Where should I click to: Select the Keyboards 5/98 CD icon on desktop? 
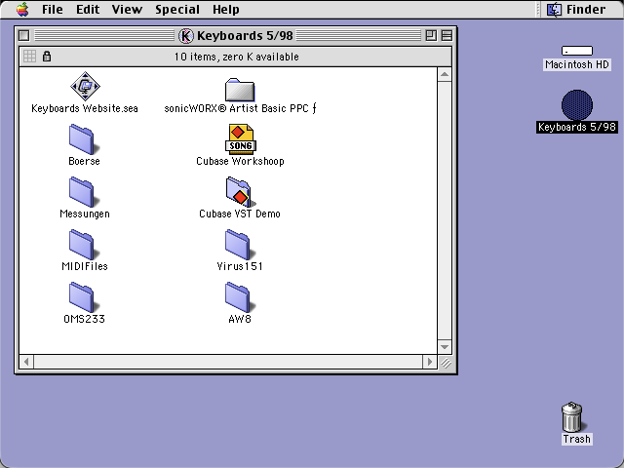577,105
